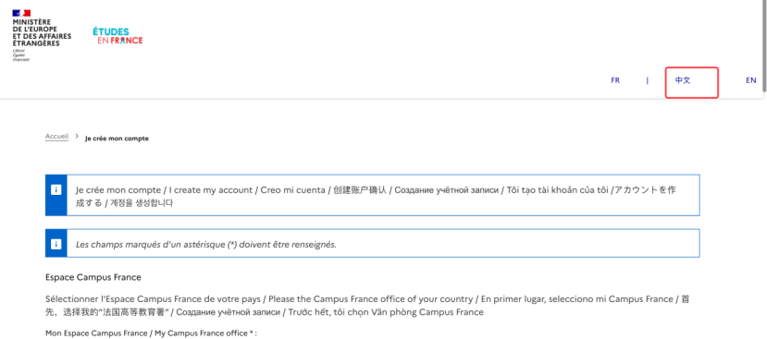Click the Ministère de l'Europe logo text
The width and height of the screenshot is (767, 339).
[x=42, y=33]
